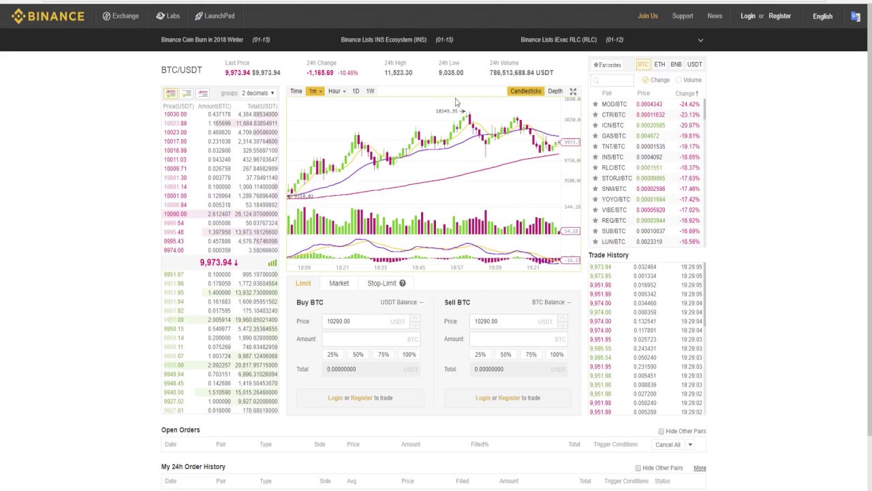Sort pairs by Change column arrow
Image resolution: width=872 pixels, height=491 pixels.
[697, 93]
